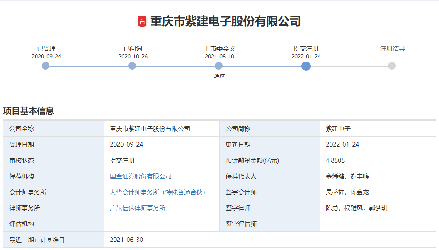Select the 最近一期审计基准日 date 2021-06-30
The image size is (439, 250).
coord(127,240)
